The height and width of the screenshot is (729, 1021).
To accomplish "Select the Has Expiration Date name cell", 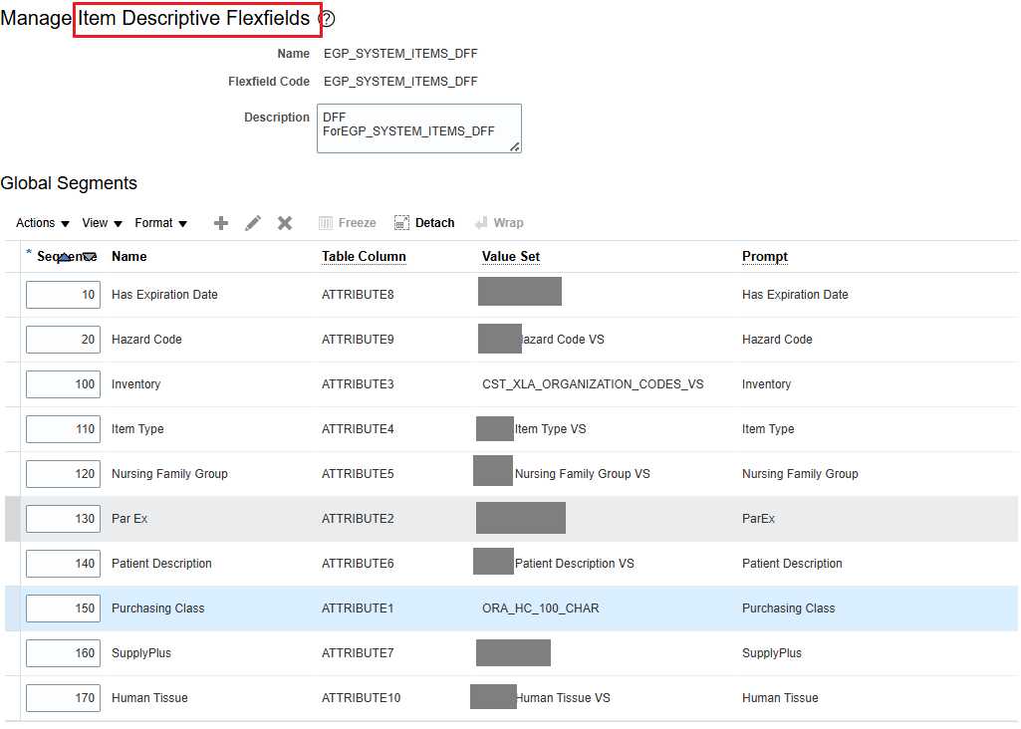I will [164, 295].
